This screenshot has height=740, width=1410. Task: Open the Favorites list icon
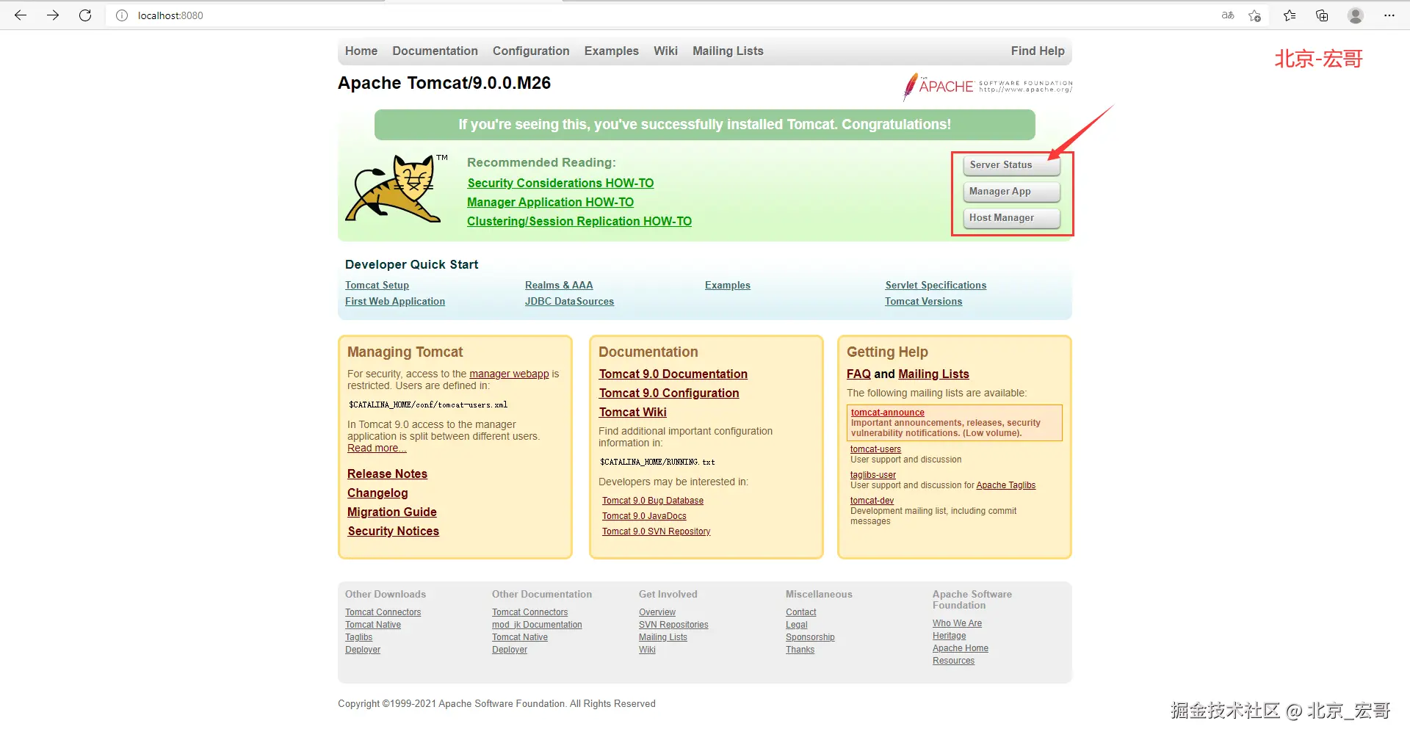click(1290, 15)
